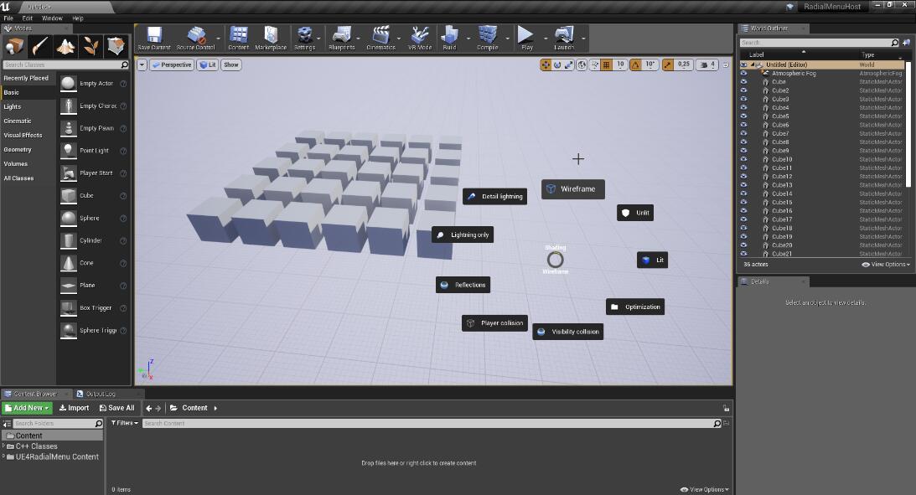This screenshot has height=495, width=916.
Task: Click the Save Current toolbar icon
Action: click(x=153, y=37)
